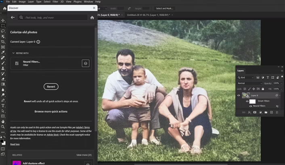Image resolution: width=285 pixels, height=165 pixels.
Task: Select the Crop tool in toolbar
Action: click(x=3, y=42)
